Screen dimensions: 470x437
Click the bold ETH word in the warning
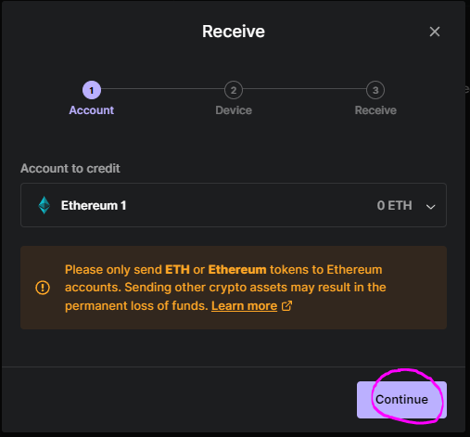pyautogui.click(x=177, y=270)
